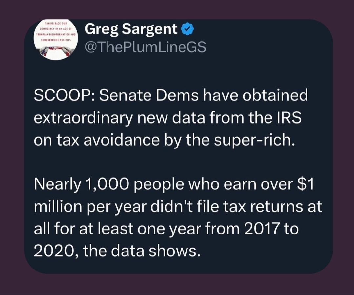This screenshot has width=354, height=295.
Task: Select the paragraph starting with Nearly 1,000
Action: 178,217
